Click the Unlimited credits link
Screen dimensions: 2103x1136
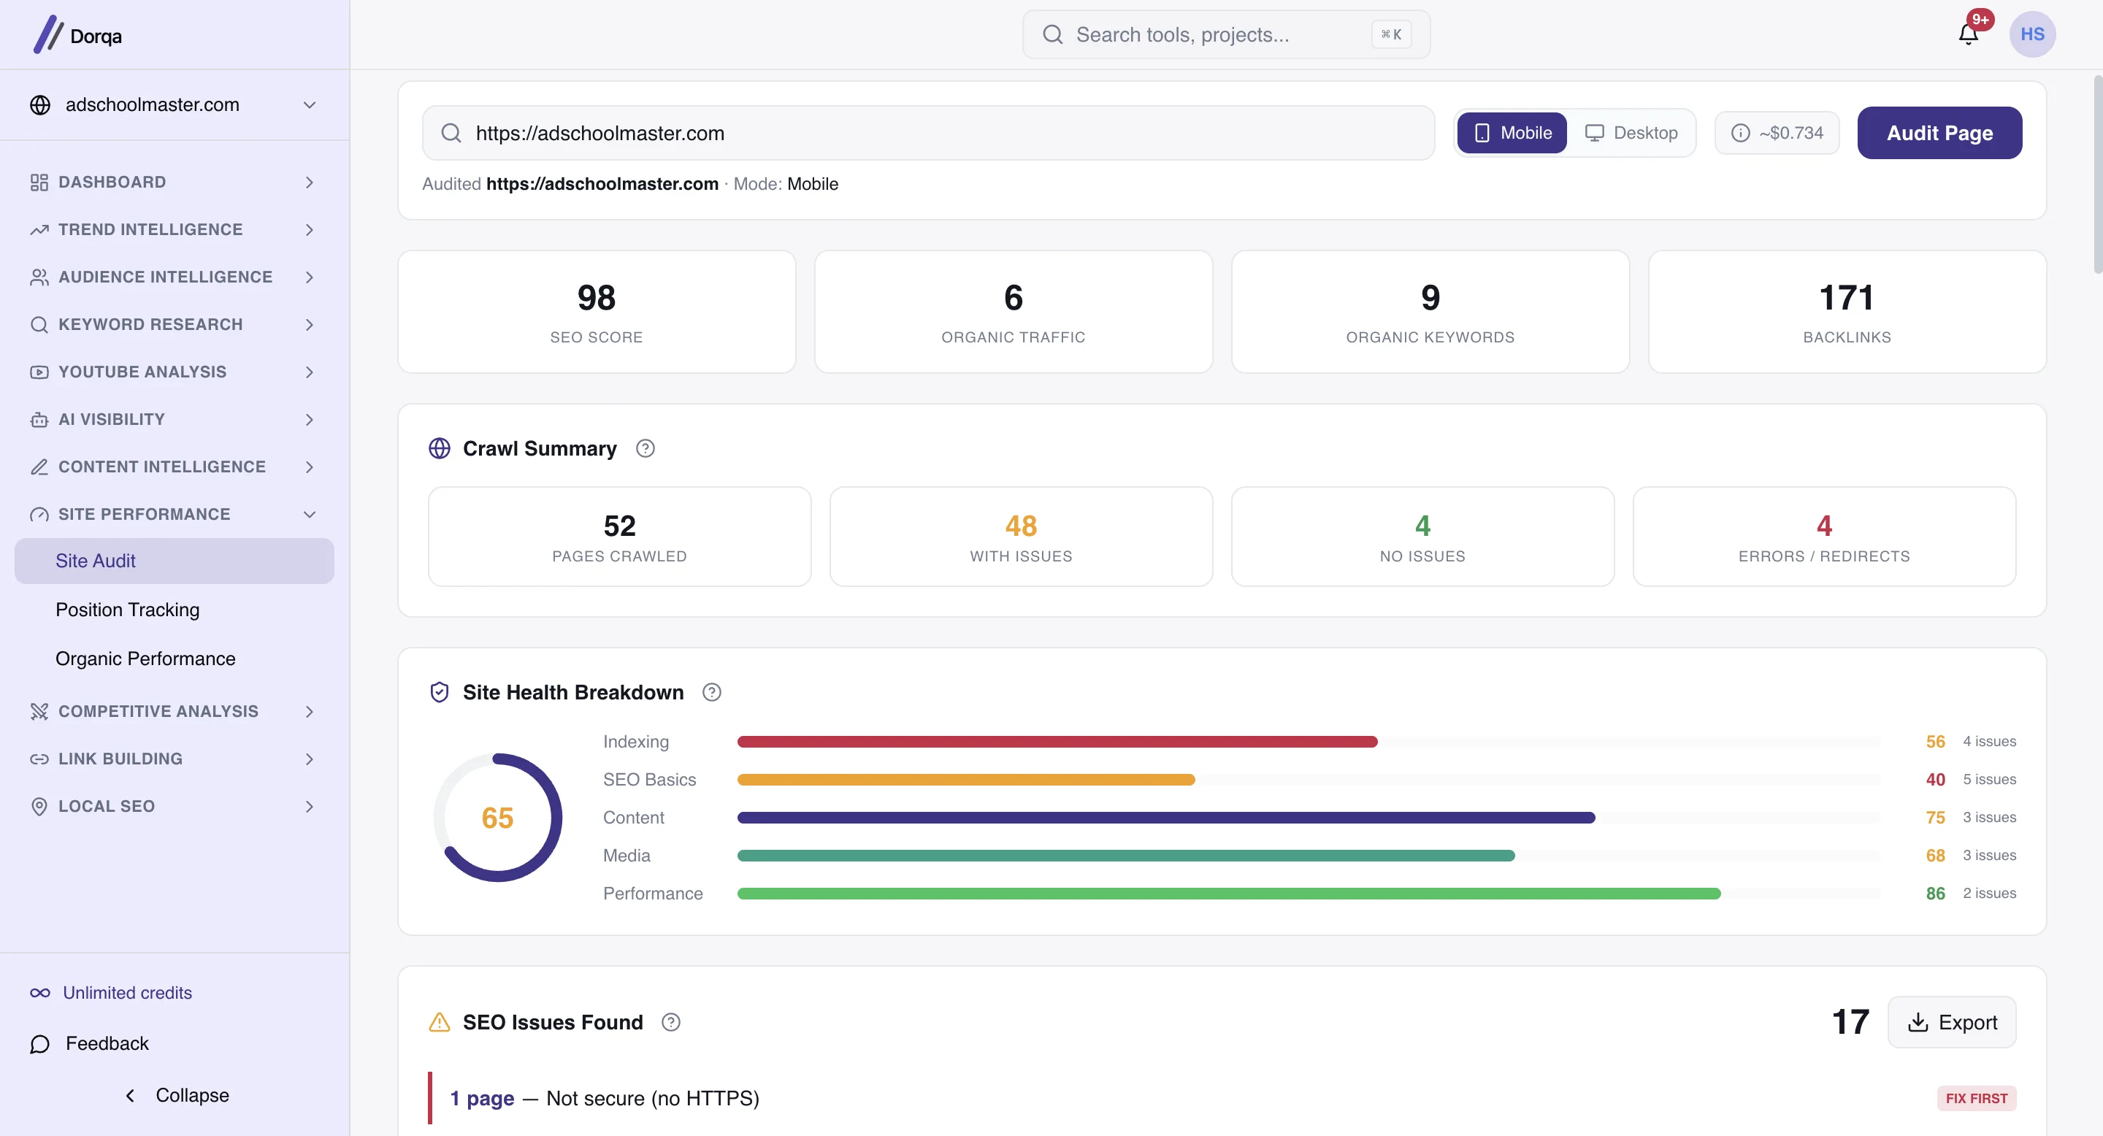[127, 993]
